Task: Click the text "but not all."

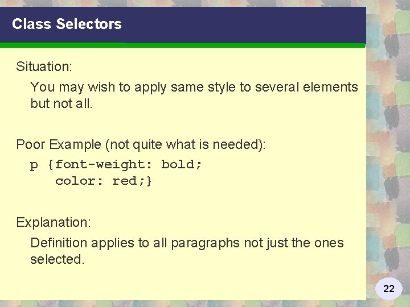Action: (61, 103)
